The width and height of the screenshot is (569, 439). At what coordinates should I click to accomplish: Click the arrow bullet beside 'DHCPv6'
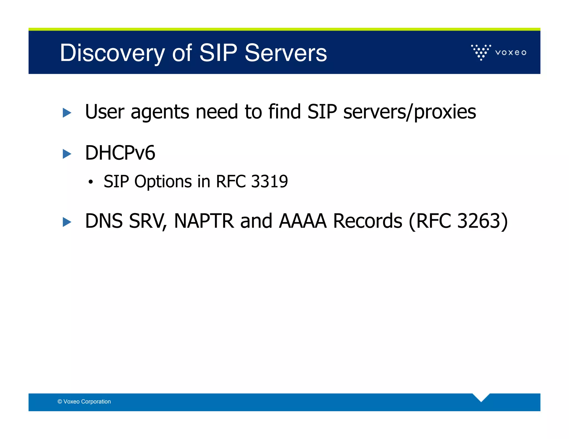tap(67, 154)
